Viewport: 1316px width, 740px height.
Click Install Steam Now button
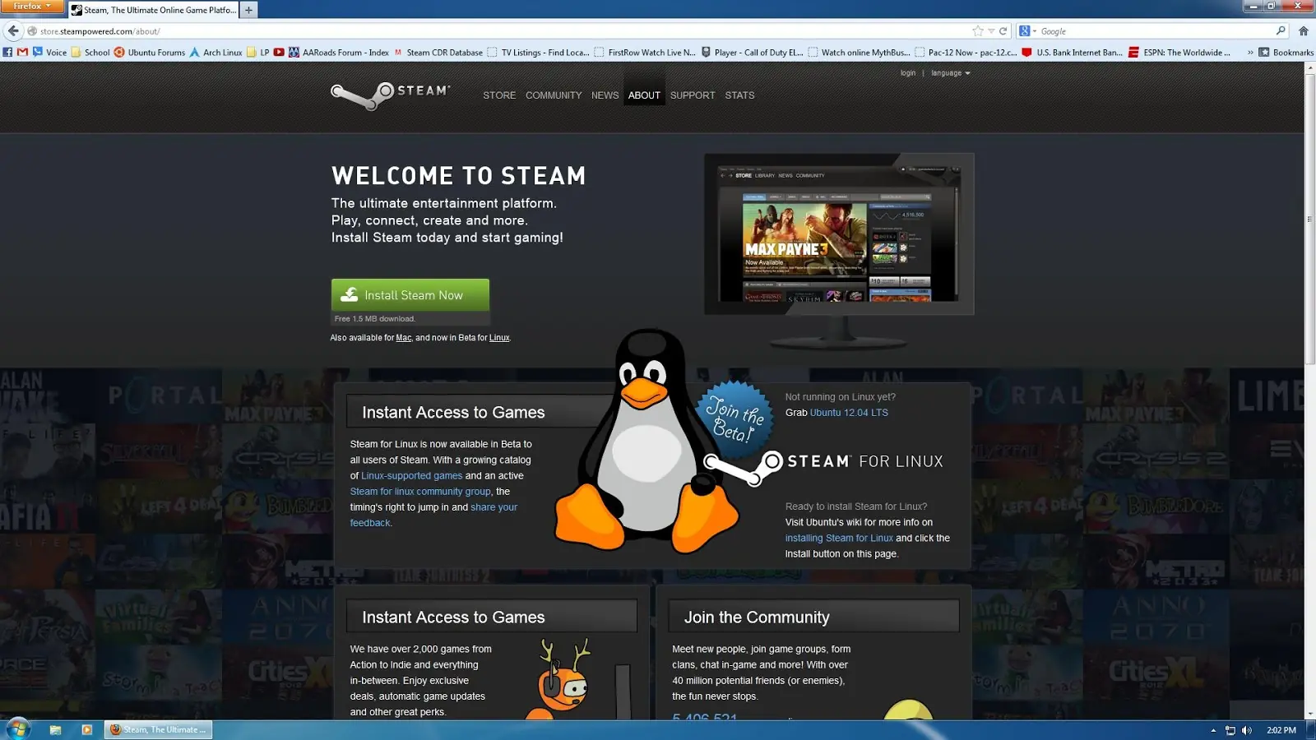[410, 294]
